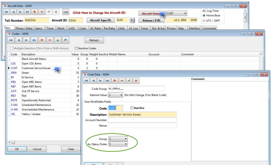Go to next record in Aircraft Data toolbar
This screenshot has width=271, height=165.
click(20, 12)
